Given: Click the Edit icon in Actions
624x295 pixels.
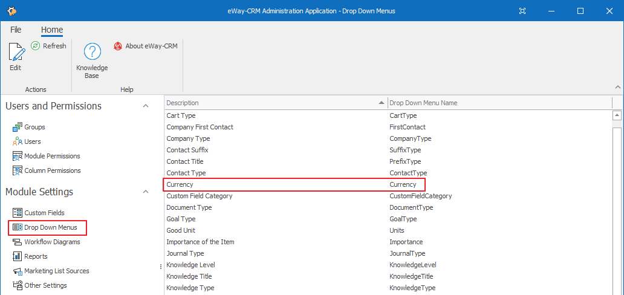Looking at the screenshot, I should pos(16,52).
